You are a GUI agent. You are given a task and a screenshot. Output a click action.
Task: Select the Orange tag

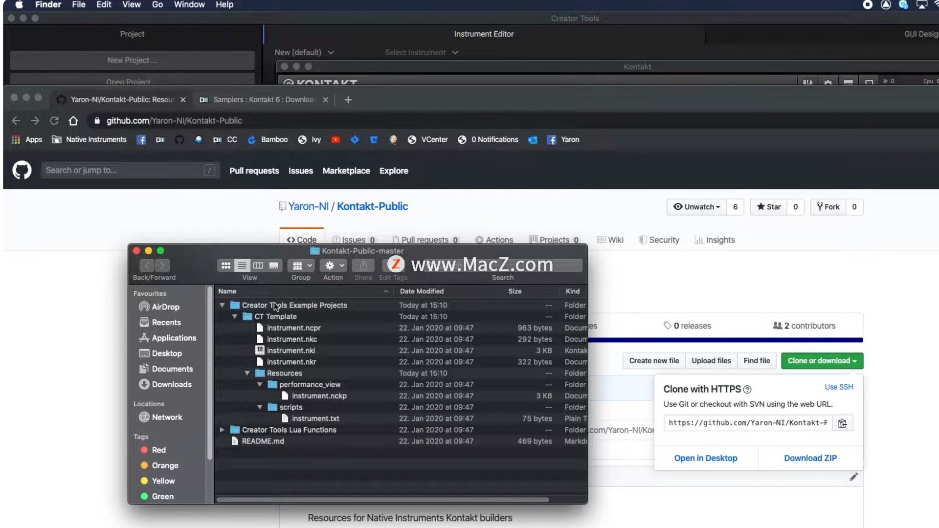159,466
